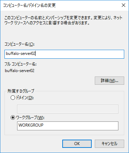Viewport: 129px width, 153px height.
Task: Cancel with the キャンセル button
Action: 109,144
